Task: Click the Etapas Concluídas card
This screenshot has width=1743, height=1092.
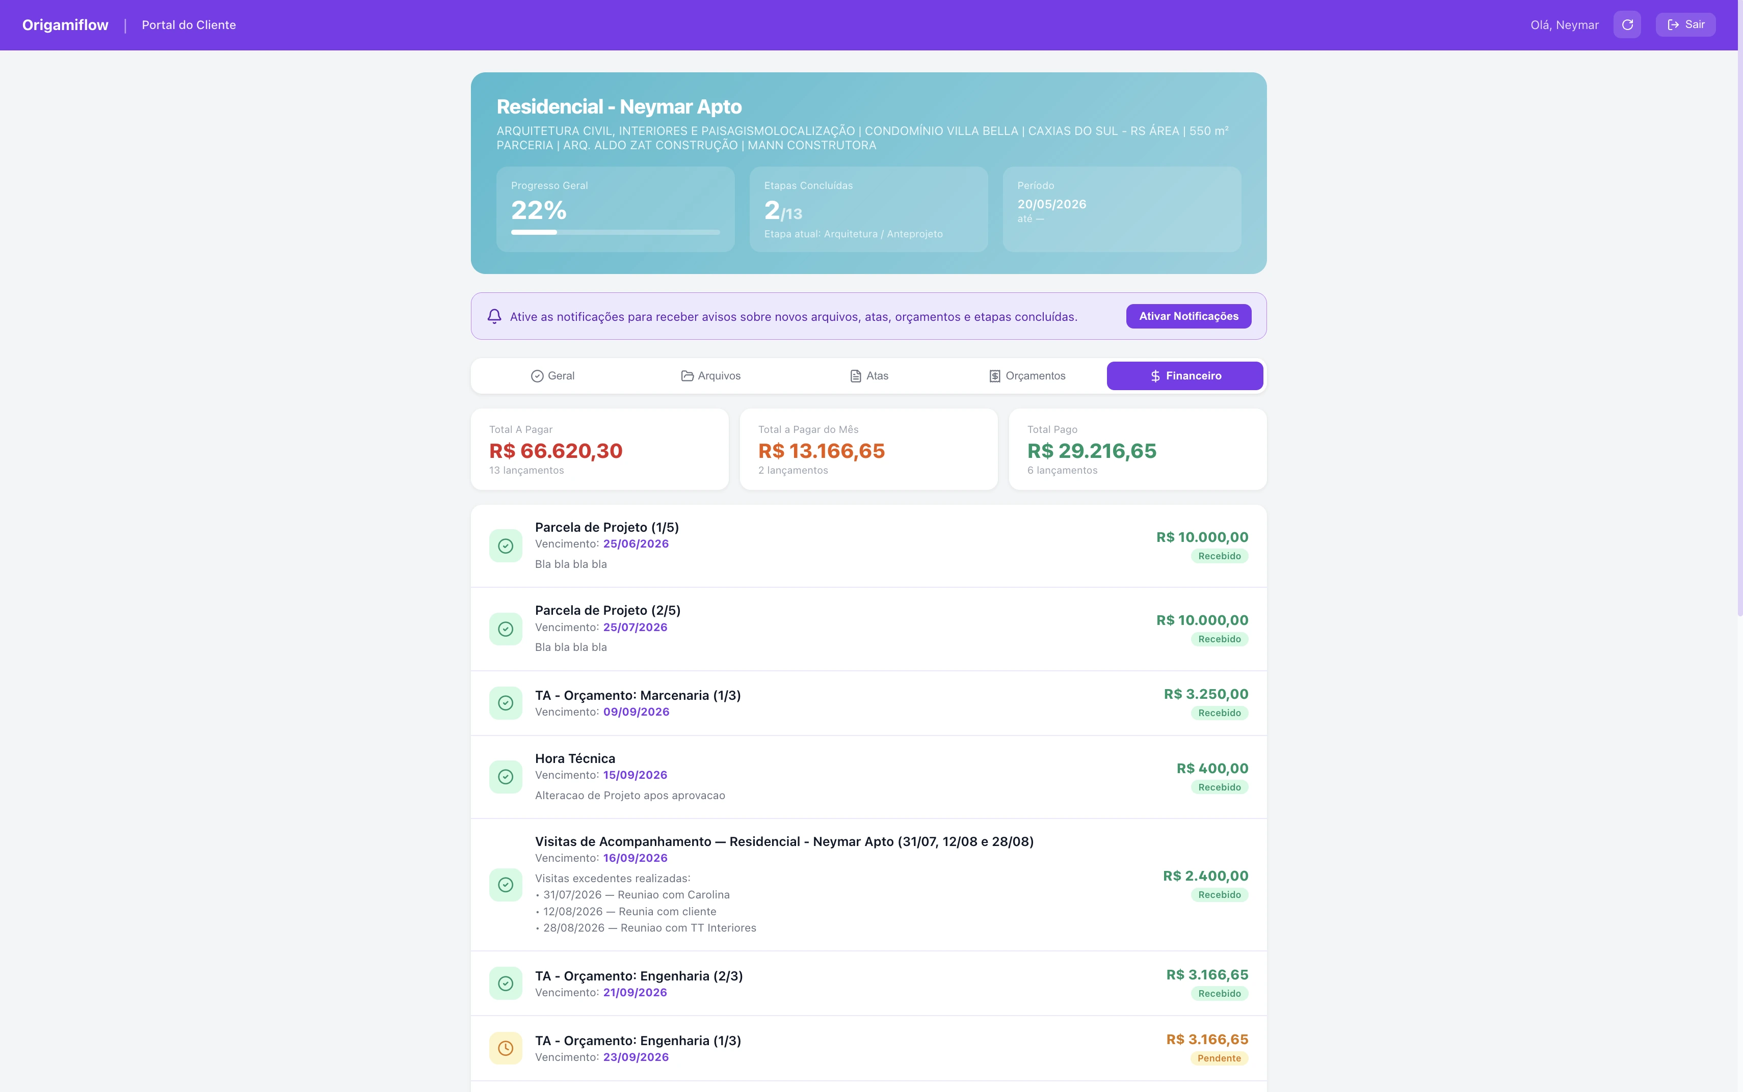Action: click(868, 209)
